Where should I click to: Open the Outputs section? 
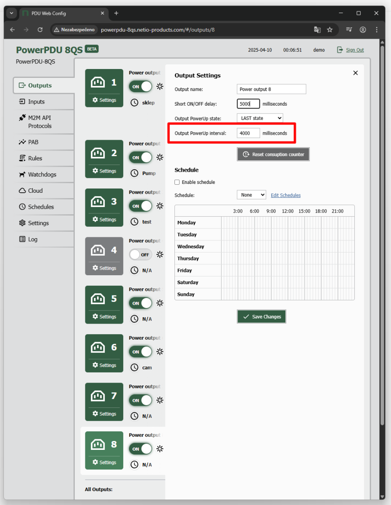click(44, 85)
